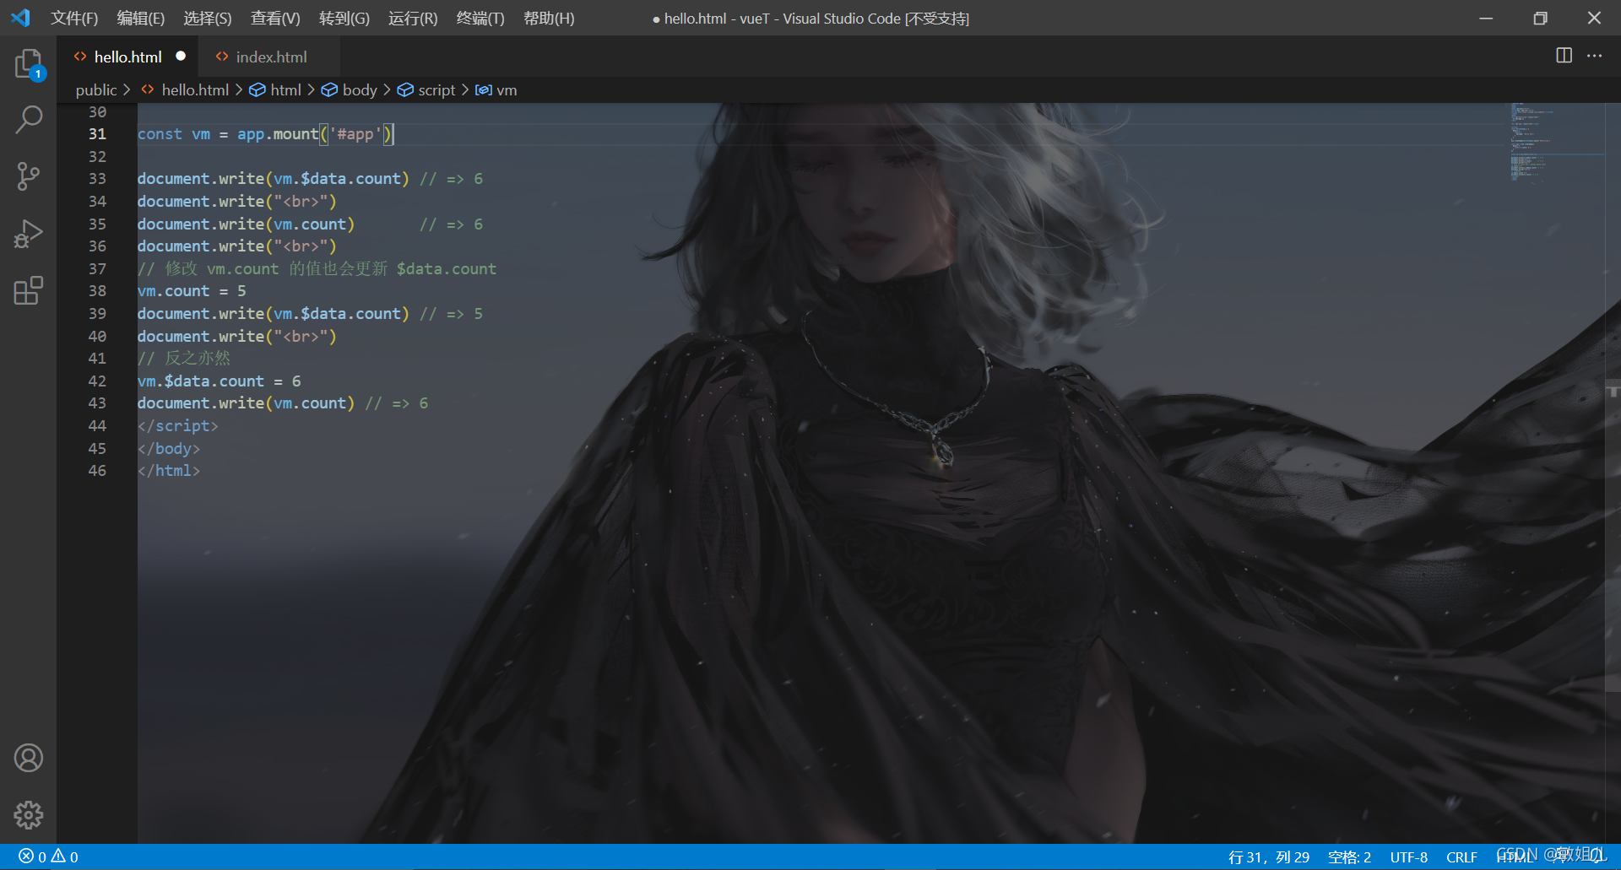The image size is (1621, 870).
Task: Change file encoding UTF-8
Action: tap(1409, 856)
